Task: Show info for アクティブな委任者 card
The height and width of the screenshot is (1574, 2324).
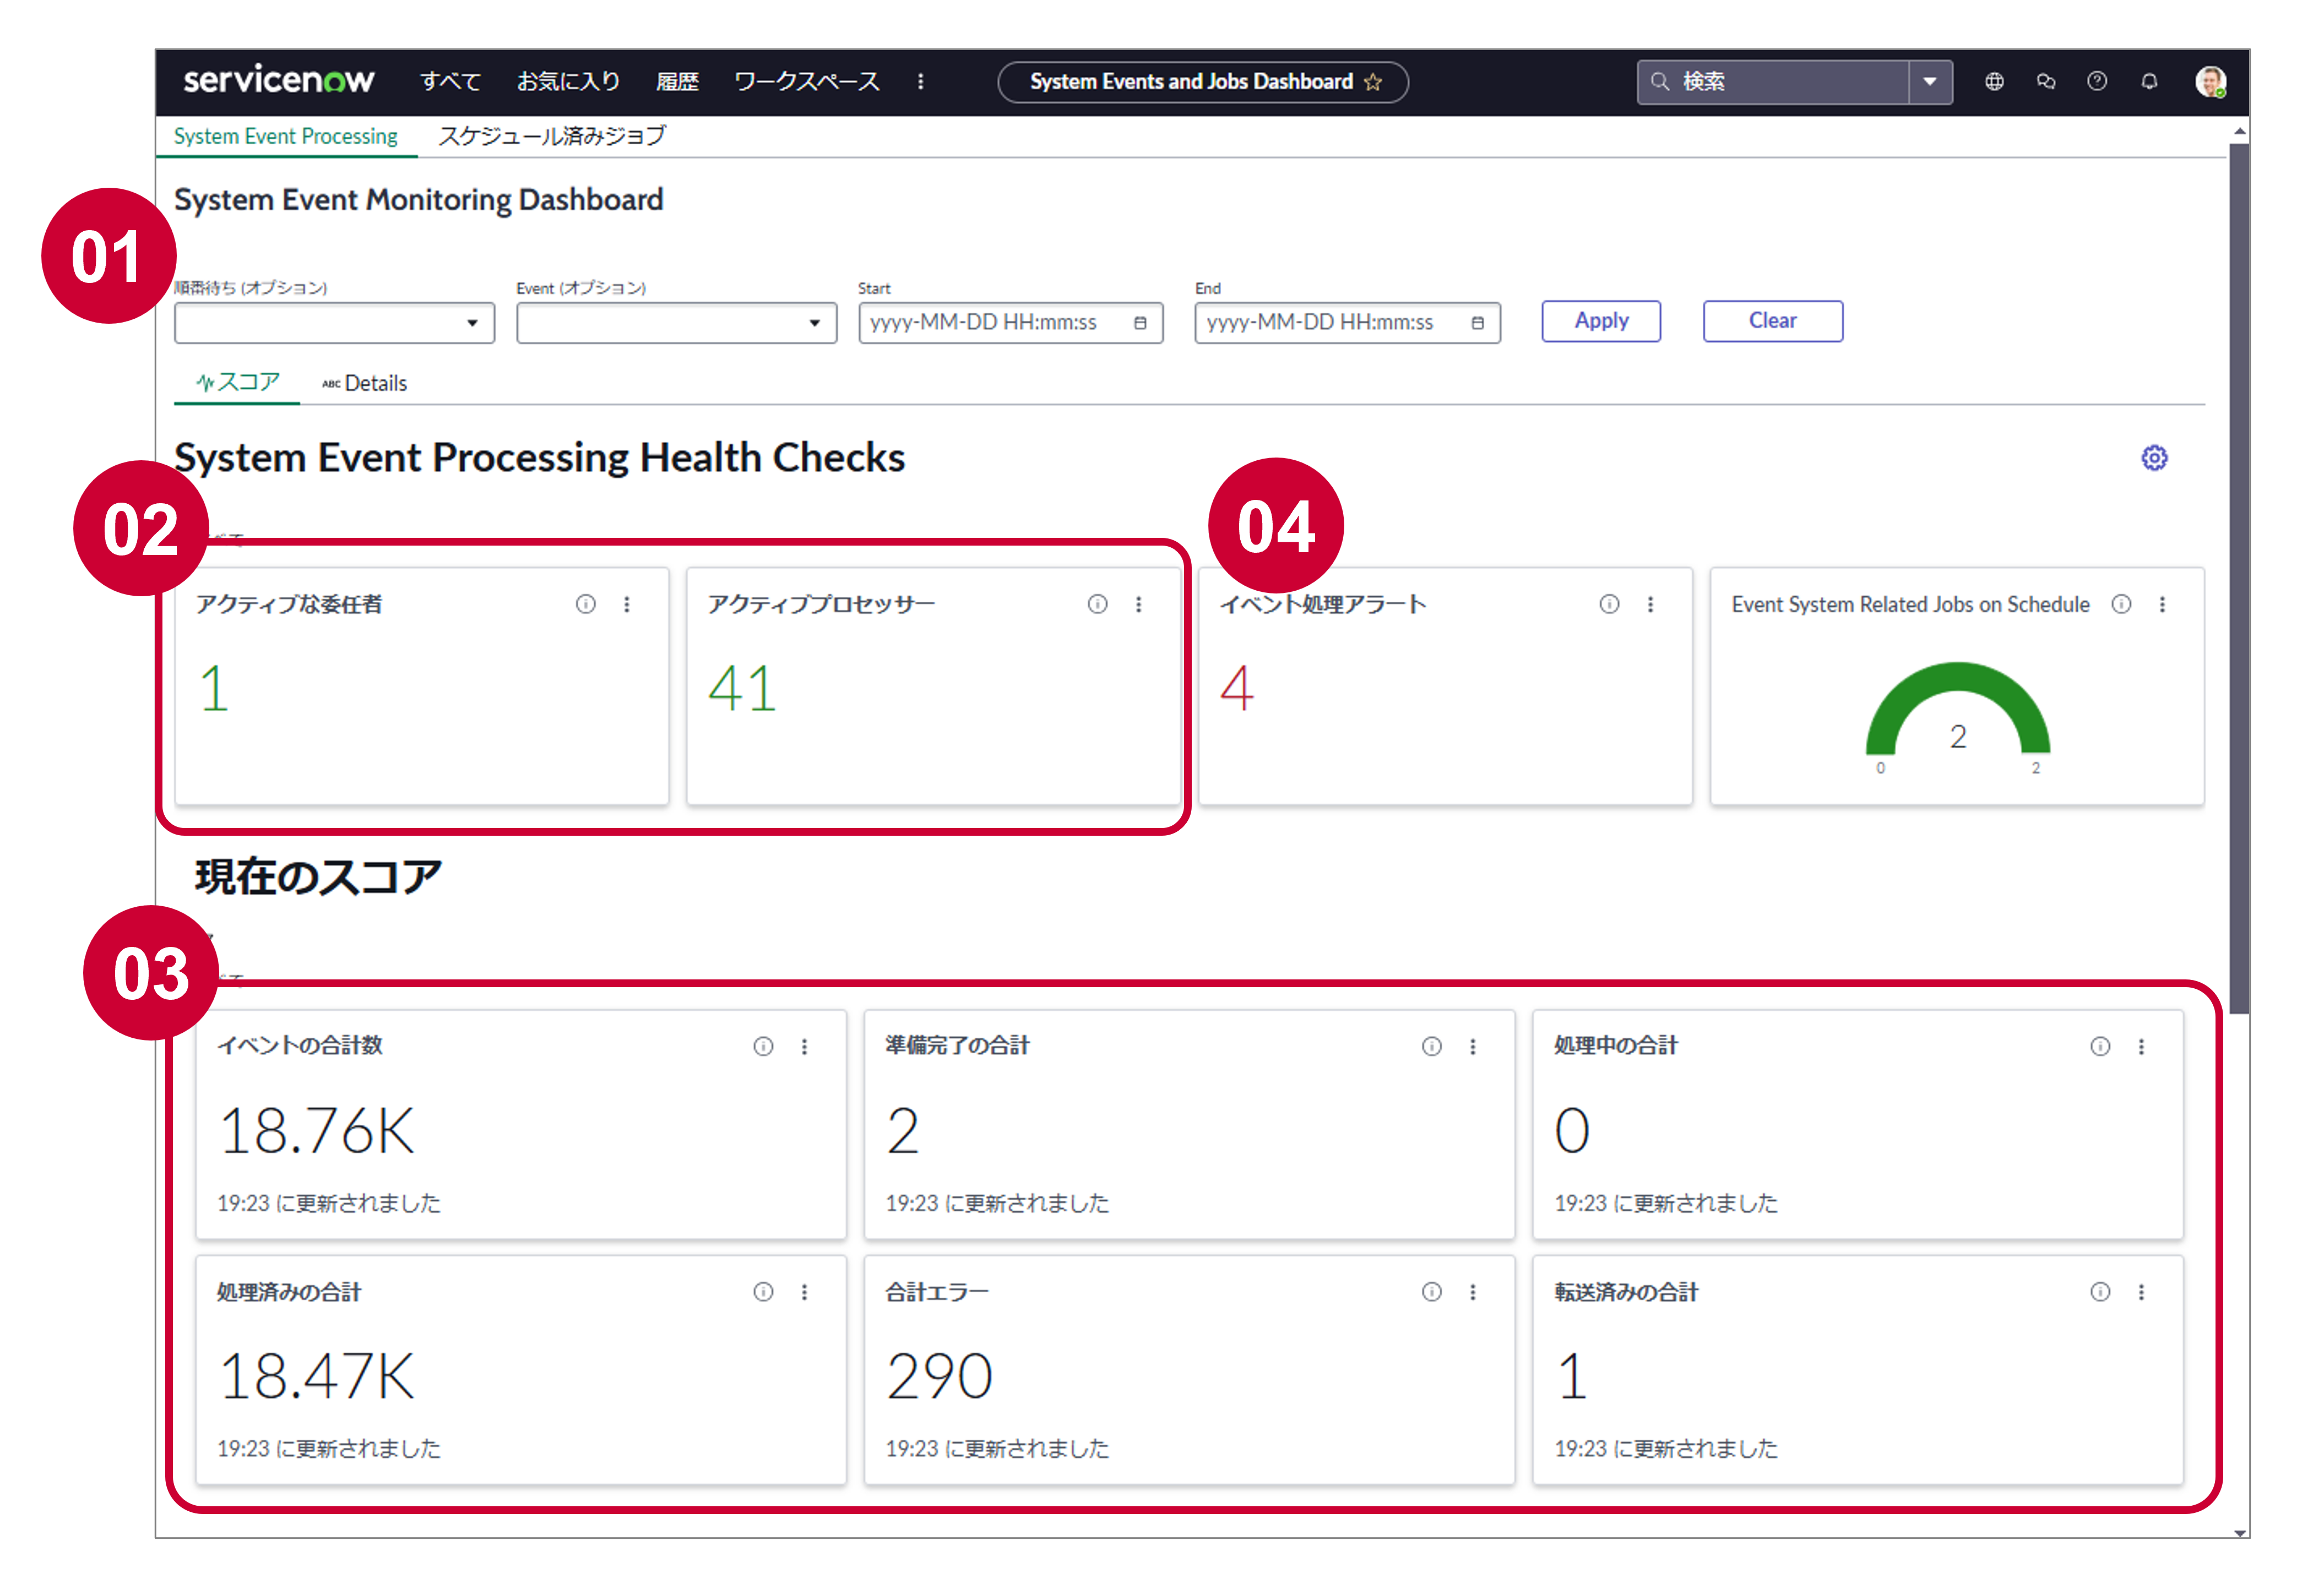Action: coord(586,604)
